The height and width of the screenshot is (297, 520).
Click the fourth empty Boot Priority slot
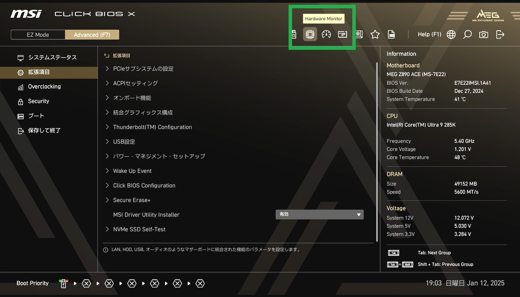[155, 284]
